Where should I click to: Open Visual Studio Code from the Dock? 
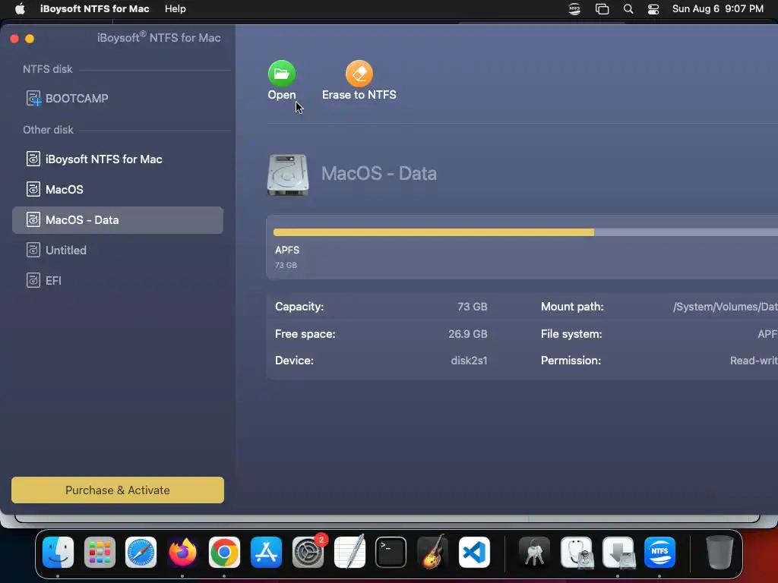474,553
